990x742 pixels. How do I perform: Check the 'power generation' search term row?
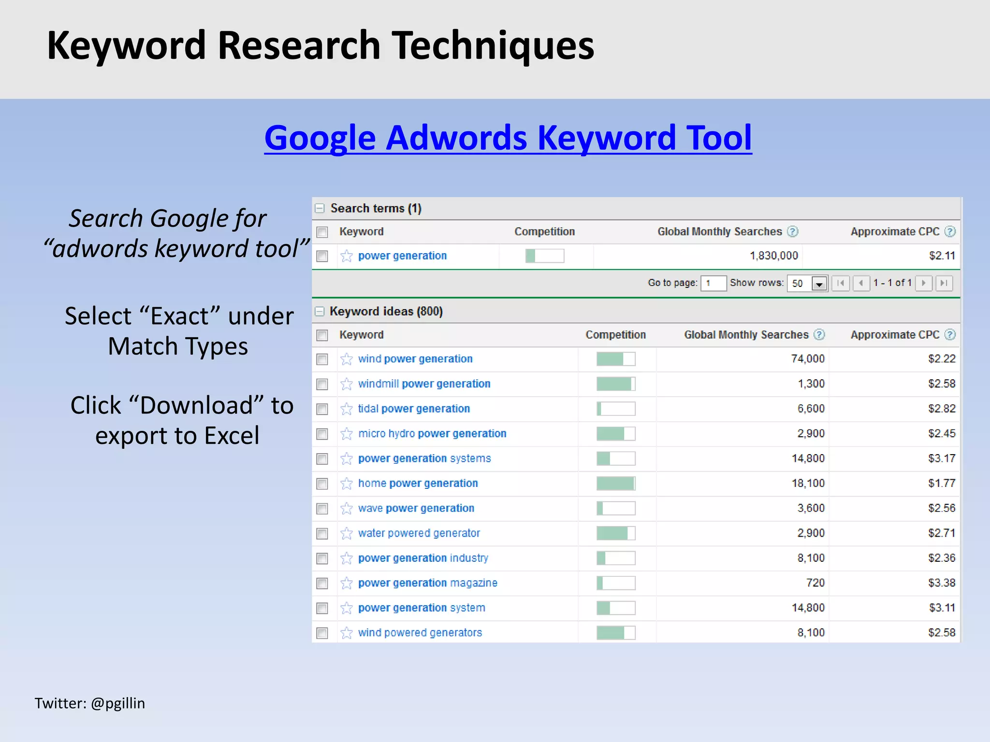click(x=322, y=256)
